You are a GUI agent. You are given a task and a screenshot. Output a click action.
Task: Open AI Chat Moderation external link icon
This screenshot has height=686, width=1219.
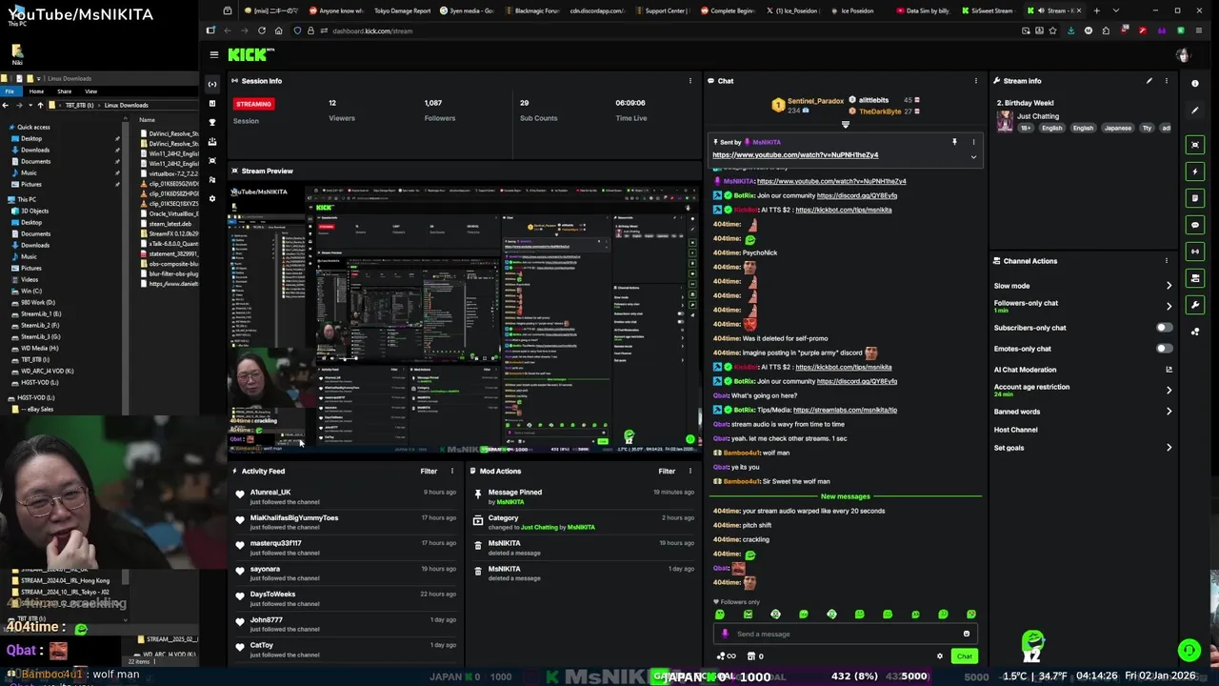click(x=1169, y=370)
